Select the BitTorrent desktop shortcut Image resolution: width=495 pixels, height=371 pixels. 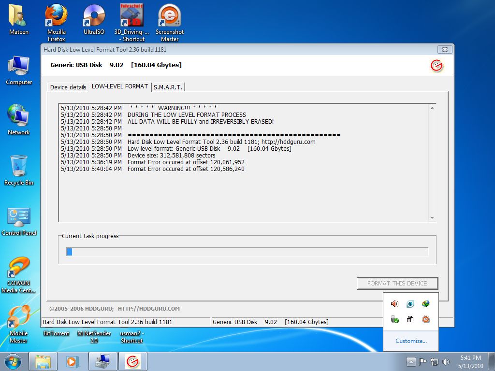(x=56, y=333)
